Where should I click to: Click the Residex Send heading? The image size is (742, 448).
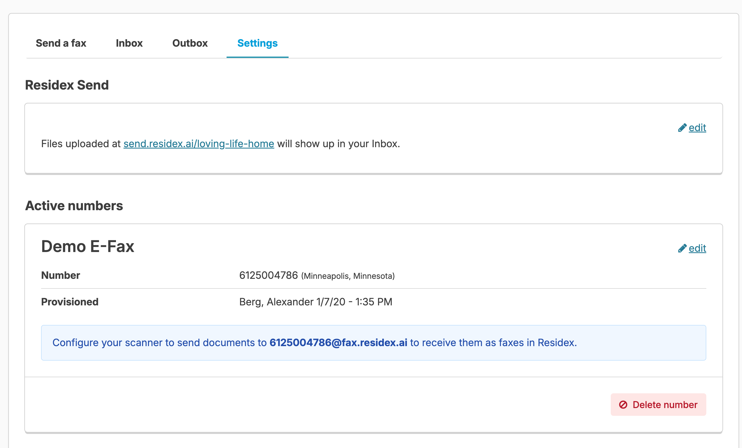click(x=67, y=85)
